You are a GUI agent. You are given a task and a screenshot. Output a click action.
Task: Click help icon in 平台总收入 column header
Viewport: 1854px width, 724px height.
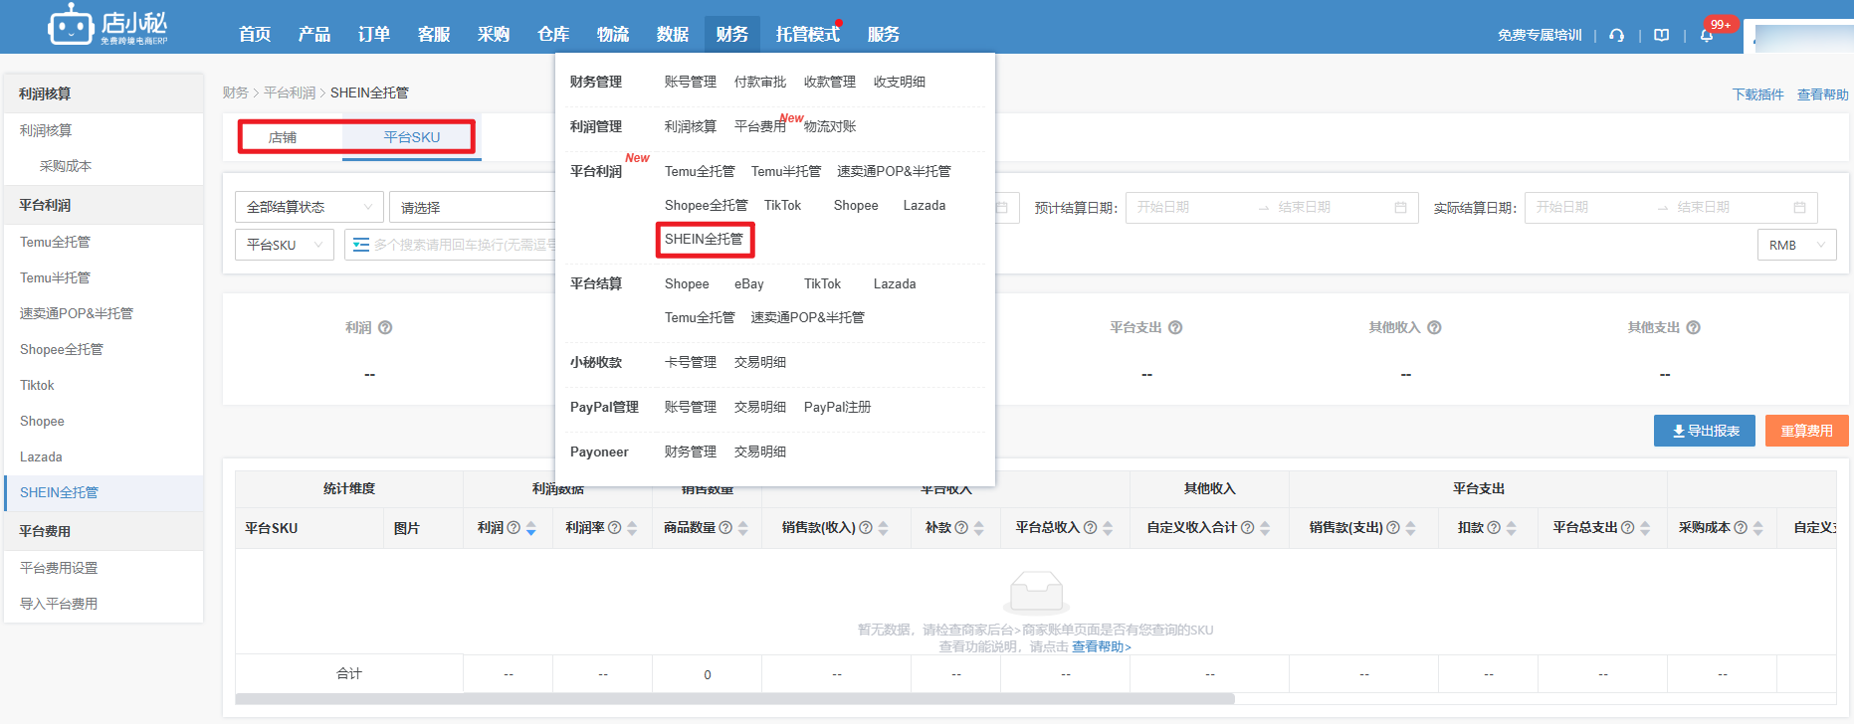click(x=1090, y=528)
